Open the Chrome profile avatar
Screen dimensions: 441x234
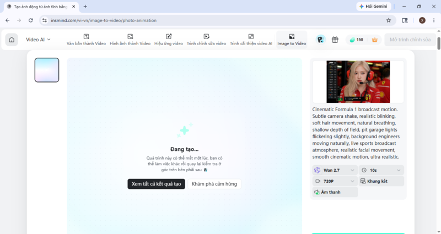422,20
